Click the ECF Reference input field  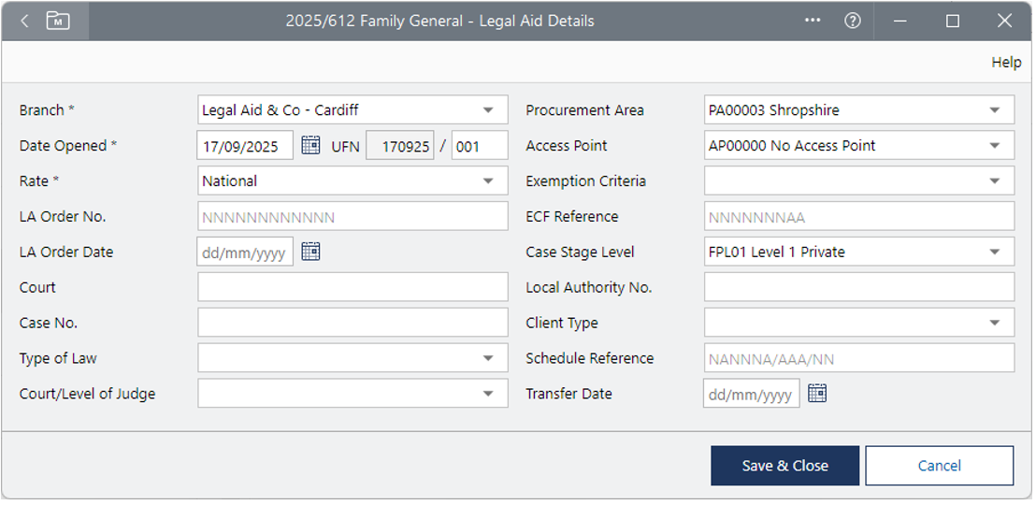858,217
